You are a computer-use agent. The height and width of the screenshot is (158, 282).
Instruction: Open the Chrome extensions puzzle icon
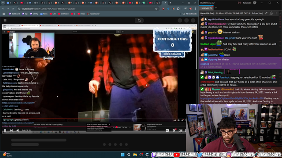point(178,9)
